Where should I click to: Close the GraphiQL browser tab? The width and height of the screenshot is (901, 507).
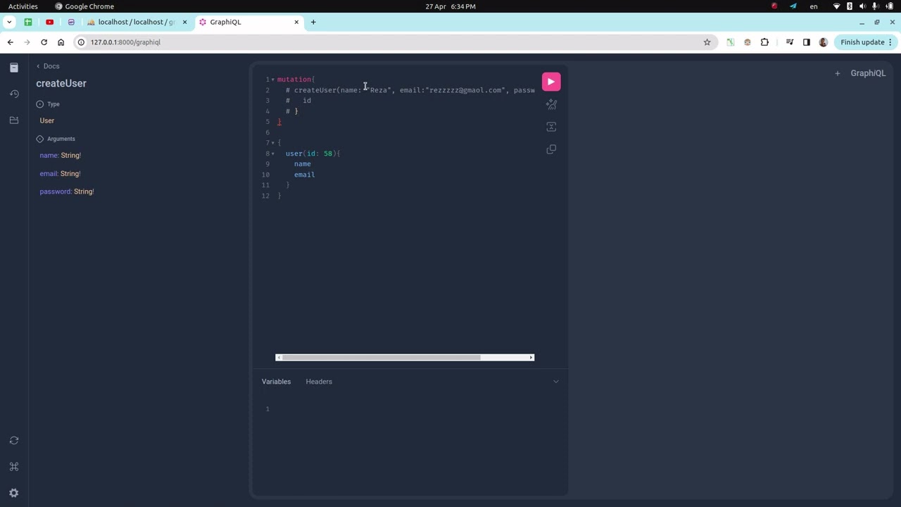(x=296, y=22)
